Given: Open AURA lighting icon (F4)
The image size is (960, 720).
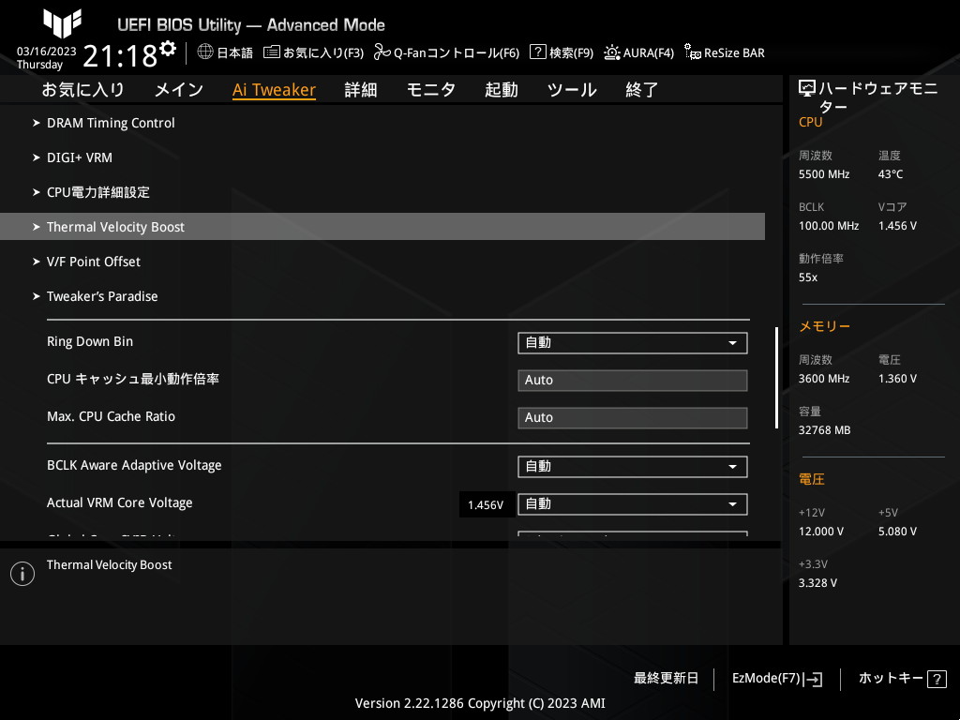Looking at the screenshot, I should click(x=611, y=52).
